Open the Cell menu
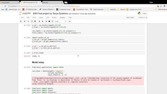Viewport: 167px width, 94px height. (47, 17)
